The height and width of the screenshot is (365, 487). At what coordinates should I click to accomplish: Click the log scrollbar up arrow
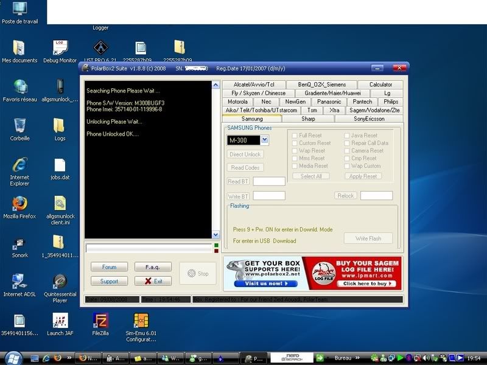coord(215,85)
